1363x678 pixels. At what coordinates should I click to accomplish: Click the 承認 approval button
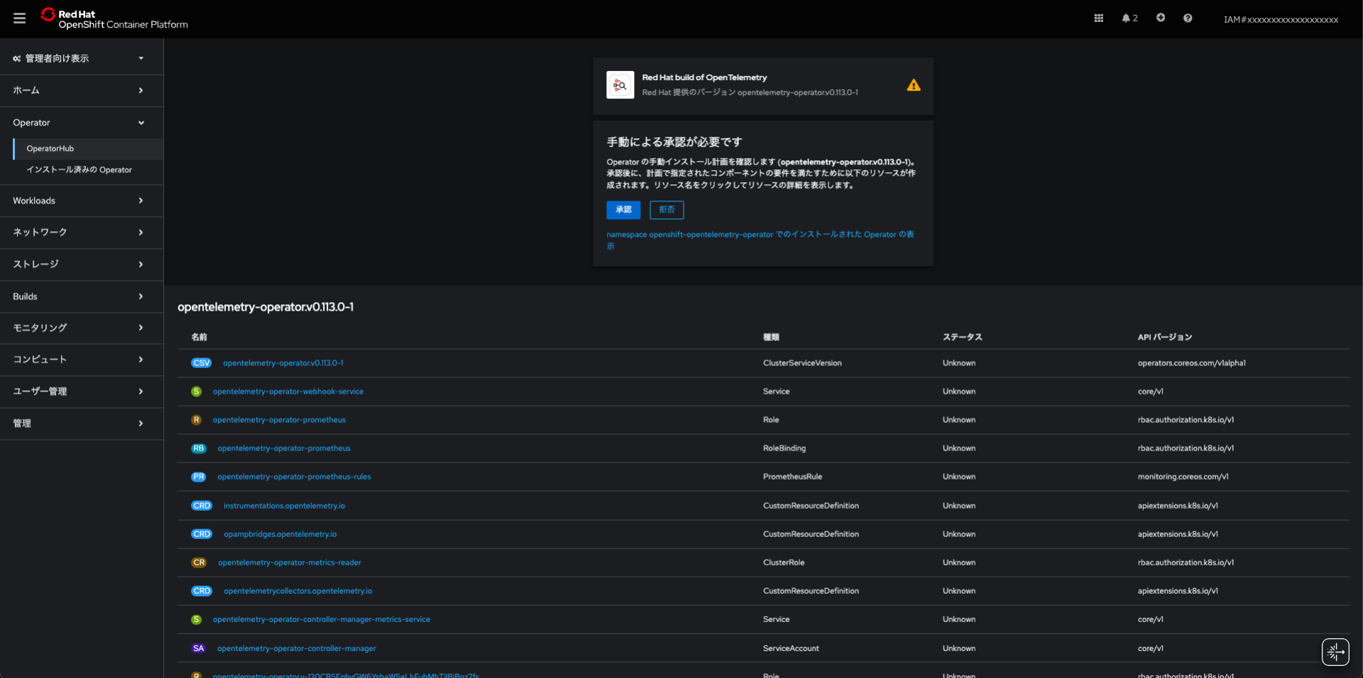623,210
